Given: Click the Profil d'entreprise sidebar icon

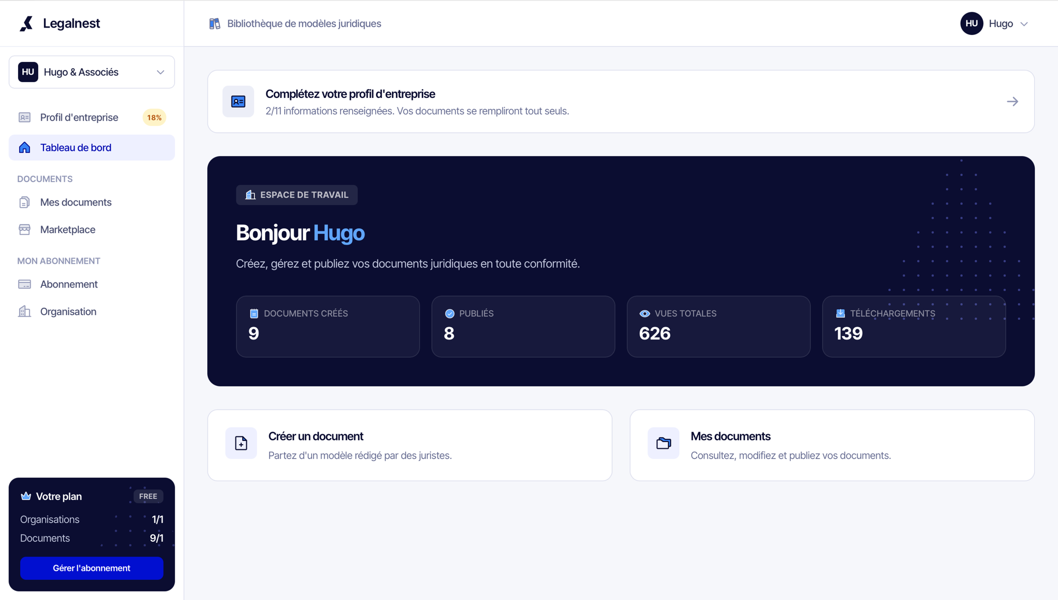Looking at the screenshot, I should pyautogui.click(x=24, y=117).
